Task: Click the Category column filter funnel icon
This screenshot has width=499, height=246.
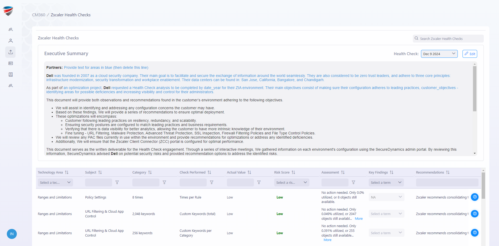Action: coord(164,182)
